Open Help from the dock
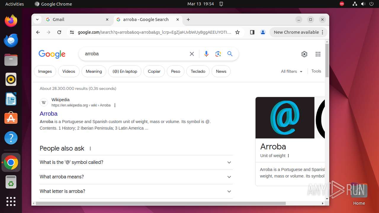 click(x=11, y=138)
